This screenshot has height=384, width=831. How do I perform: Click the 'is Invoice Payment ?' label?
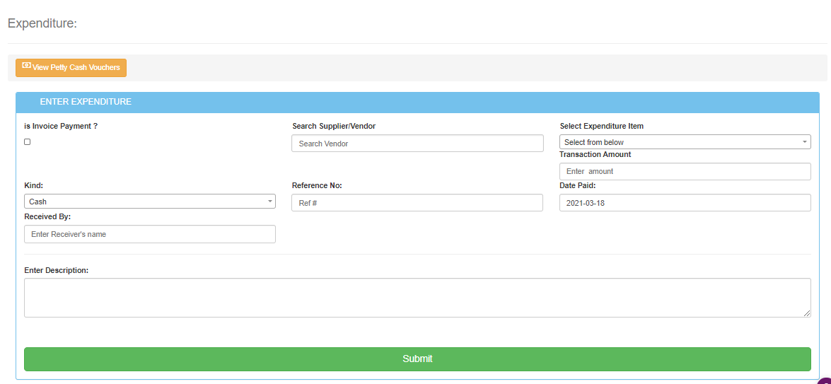[x=61, y=126]
